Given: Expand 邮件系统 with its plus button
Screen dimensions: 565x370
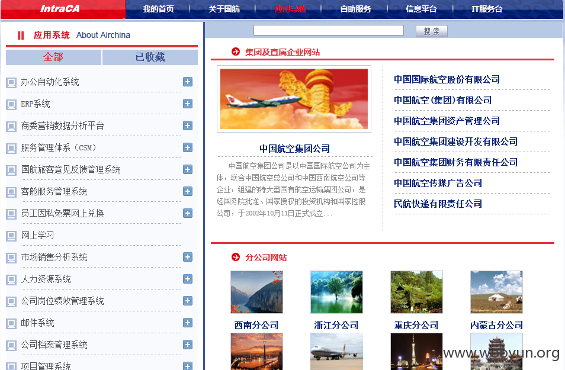Looking at the screenshot, I should [x=188, y=323].
